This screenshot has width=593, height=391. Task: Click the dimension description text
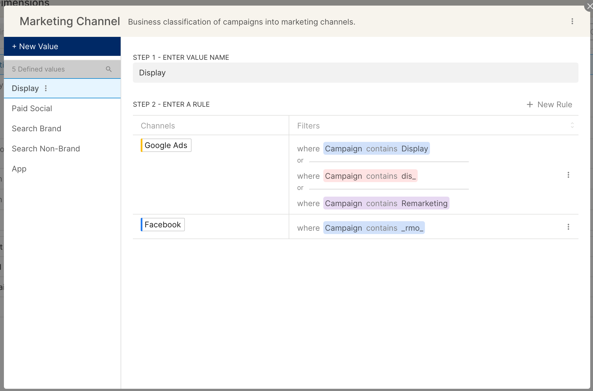[241, 22]
